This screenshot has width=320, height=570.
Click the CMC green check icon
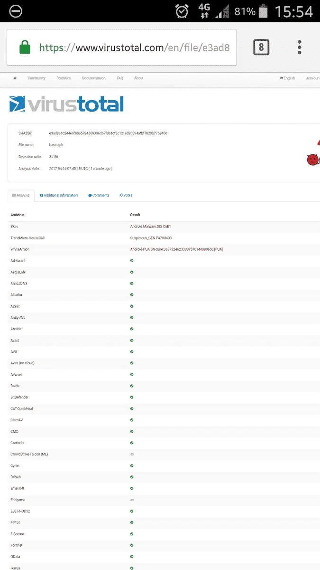132,431
